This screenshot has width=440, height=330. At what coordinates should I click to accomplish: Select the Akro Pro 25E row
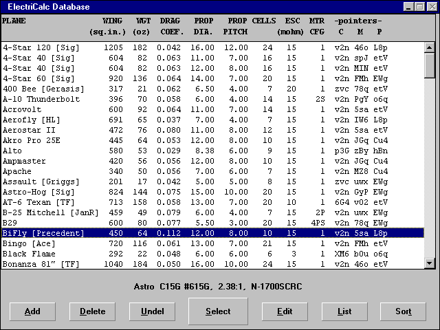click(x=212, y=140)
